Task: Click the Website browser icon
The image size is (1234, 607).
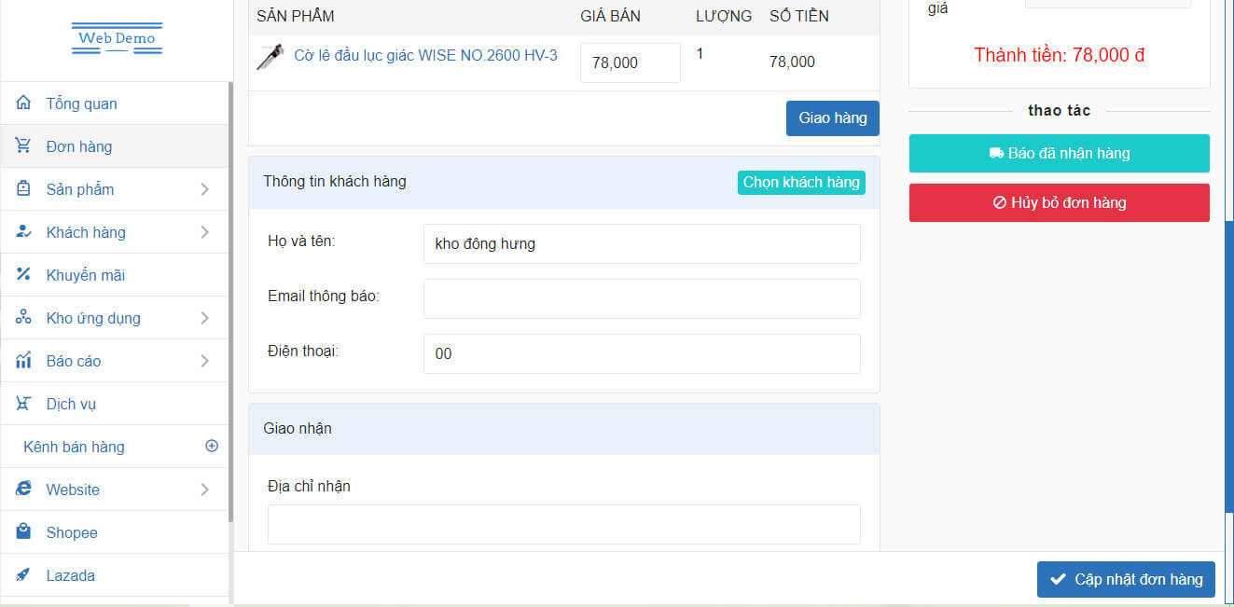Action: tap(23, 490)
